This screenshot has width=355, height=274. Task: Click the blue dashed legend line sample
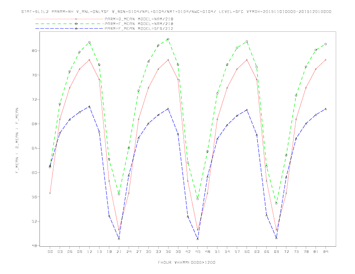click(x=69, y=29)
